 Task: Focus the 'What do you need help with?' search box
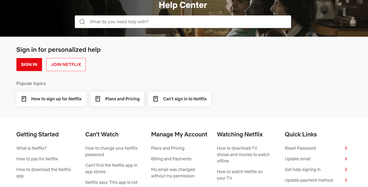(x=183, y=22)
